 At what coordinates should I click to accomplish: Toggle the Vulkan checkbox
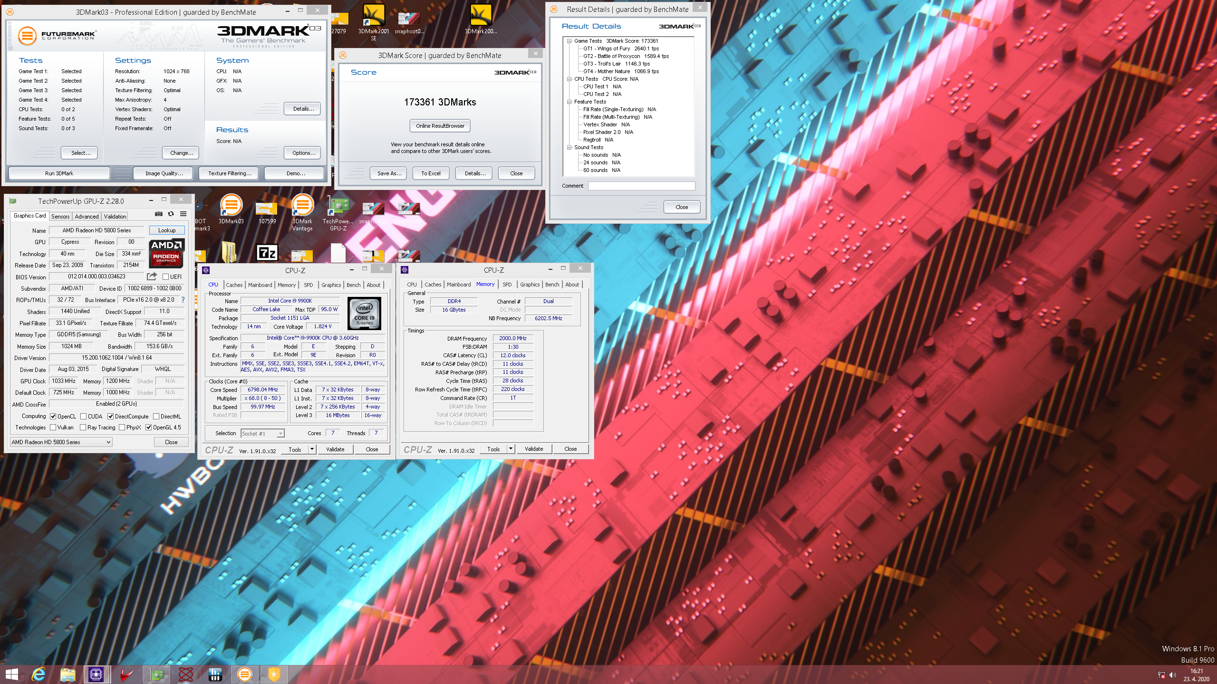click(53, 427)
